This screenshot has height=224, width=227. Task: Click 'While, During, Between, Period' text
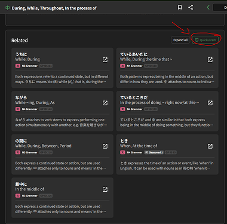coord(43,146)
